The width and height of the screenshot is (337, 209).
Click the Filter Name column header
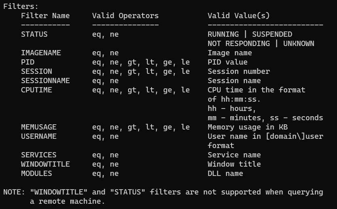click(45, 16)
